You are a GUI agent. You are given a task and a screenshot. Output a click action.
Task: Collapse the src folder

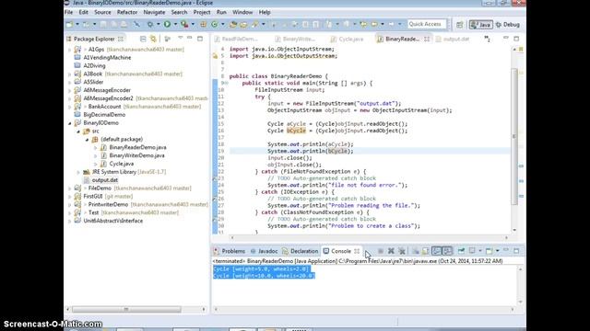78,131
